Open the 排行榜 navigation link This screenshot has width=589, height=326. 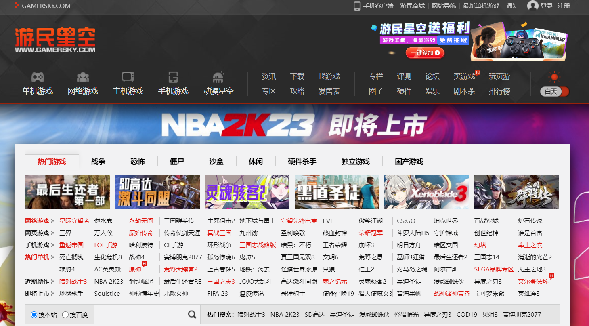pyautogui.click(x=499, y=91)
